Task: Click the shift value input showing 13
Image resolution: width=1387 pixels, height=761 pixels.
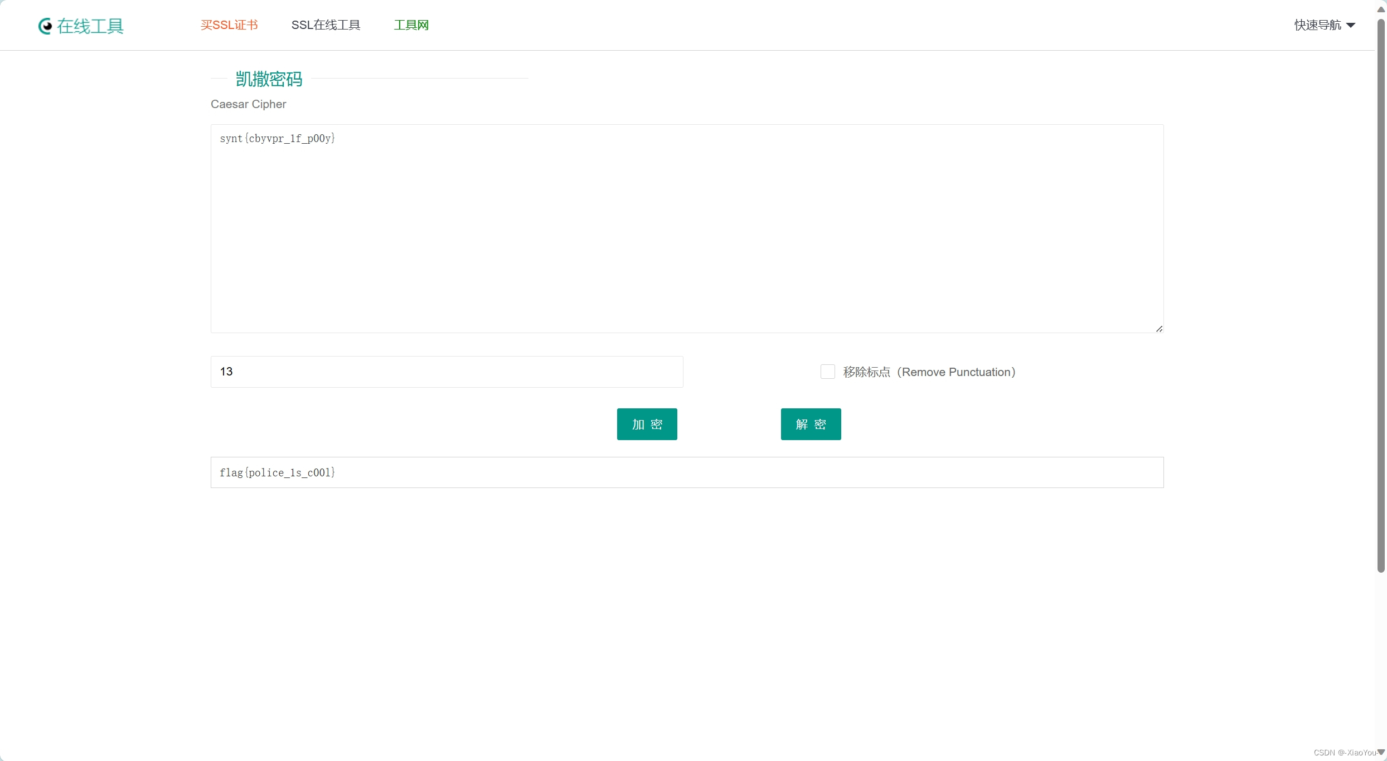Action: coord(446,372)
